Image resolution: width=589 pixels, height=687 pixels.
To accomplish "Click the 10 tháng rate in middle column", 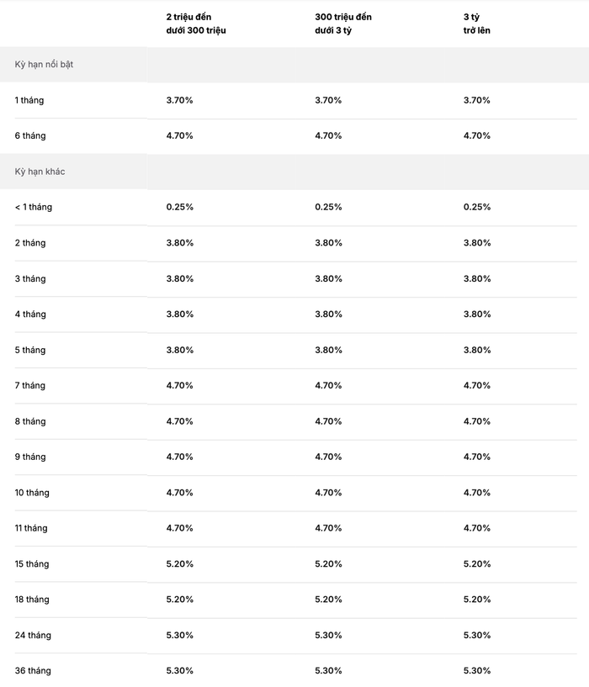I will point(328,493).
